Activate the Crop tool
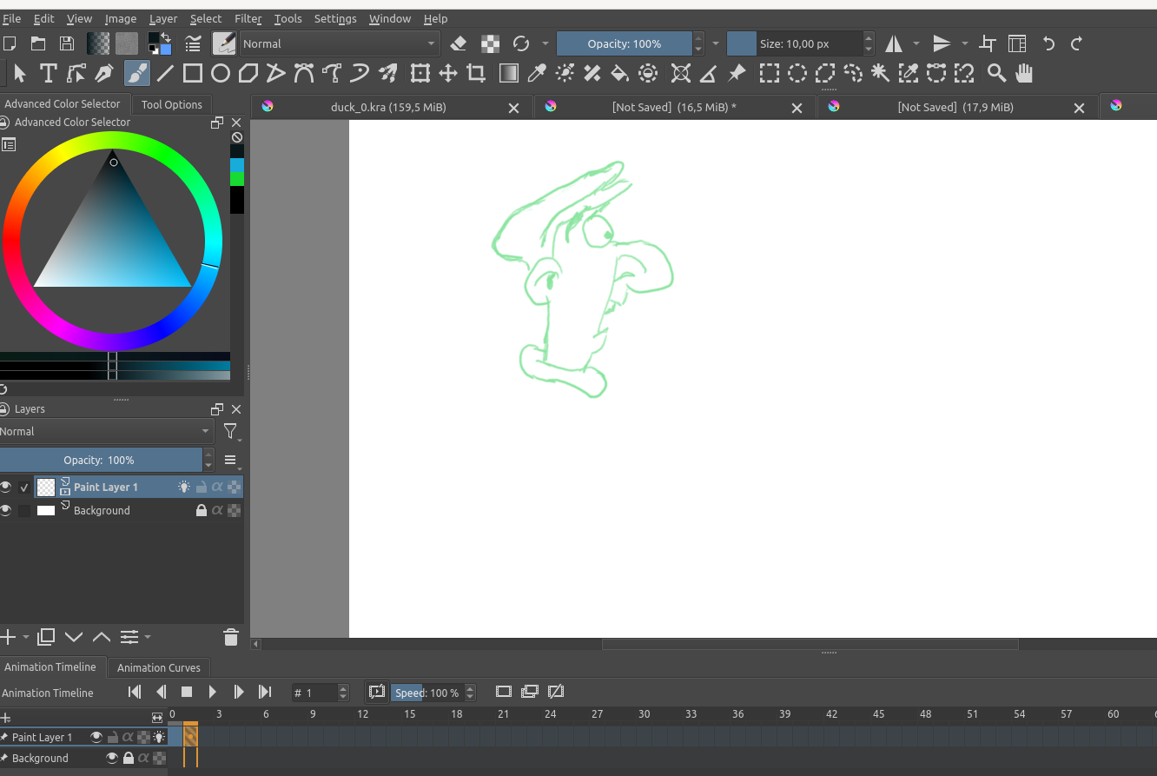 point(475,74)
